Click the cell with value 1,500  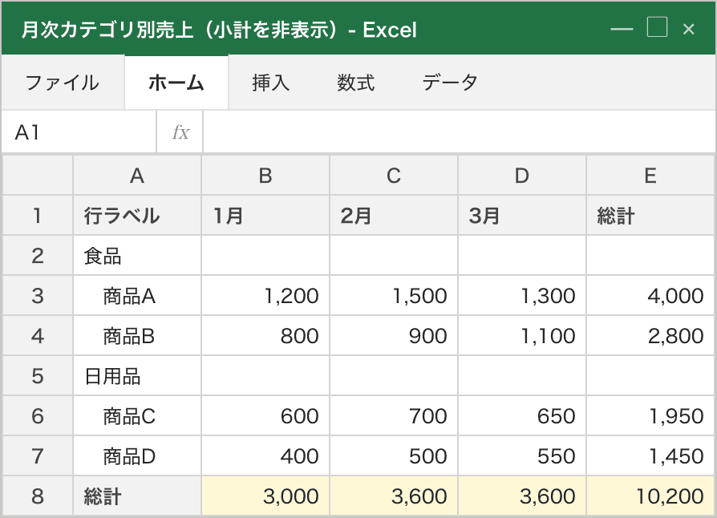coord(394,296)
